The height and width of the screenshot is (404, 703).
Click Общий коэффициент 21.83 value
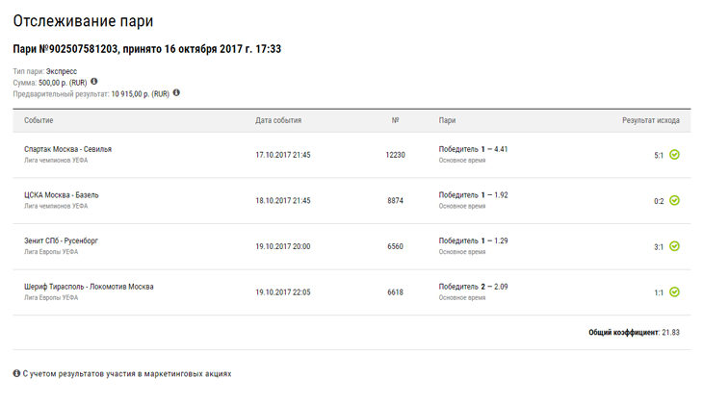tap(670, 332)
